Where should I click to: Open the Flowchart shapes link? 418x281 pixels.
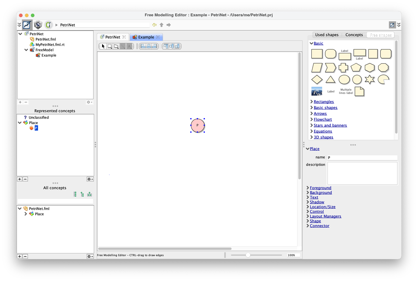click(323, 120)
